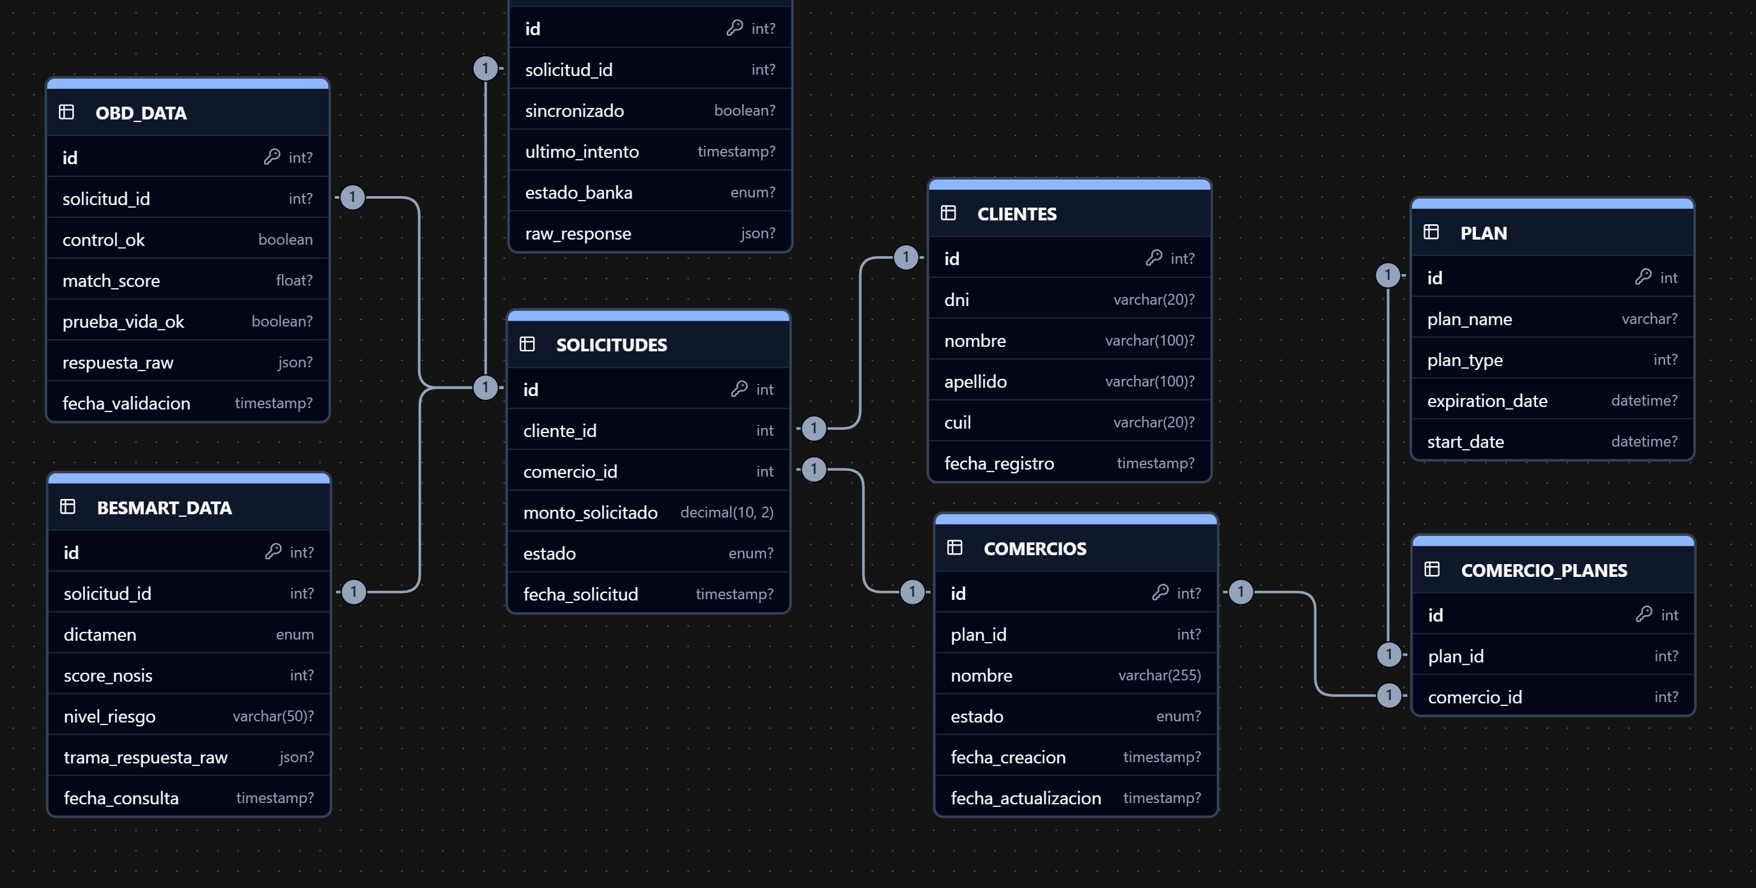The height and width of the screenshot is (888, 1756).
Task: Click the table icon beside SOLICITUDES title
Action: (x=527, y=344)
